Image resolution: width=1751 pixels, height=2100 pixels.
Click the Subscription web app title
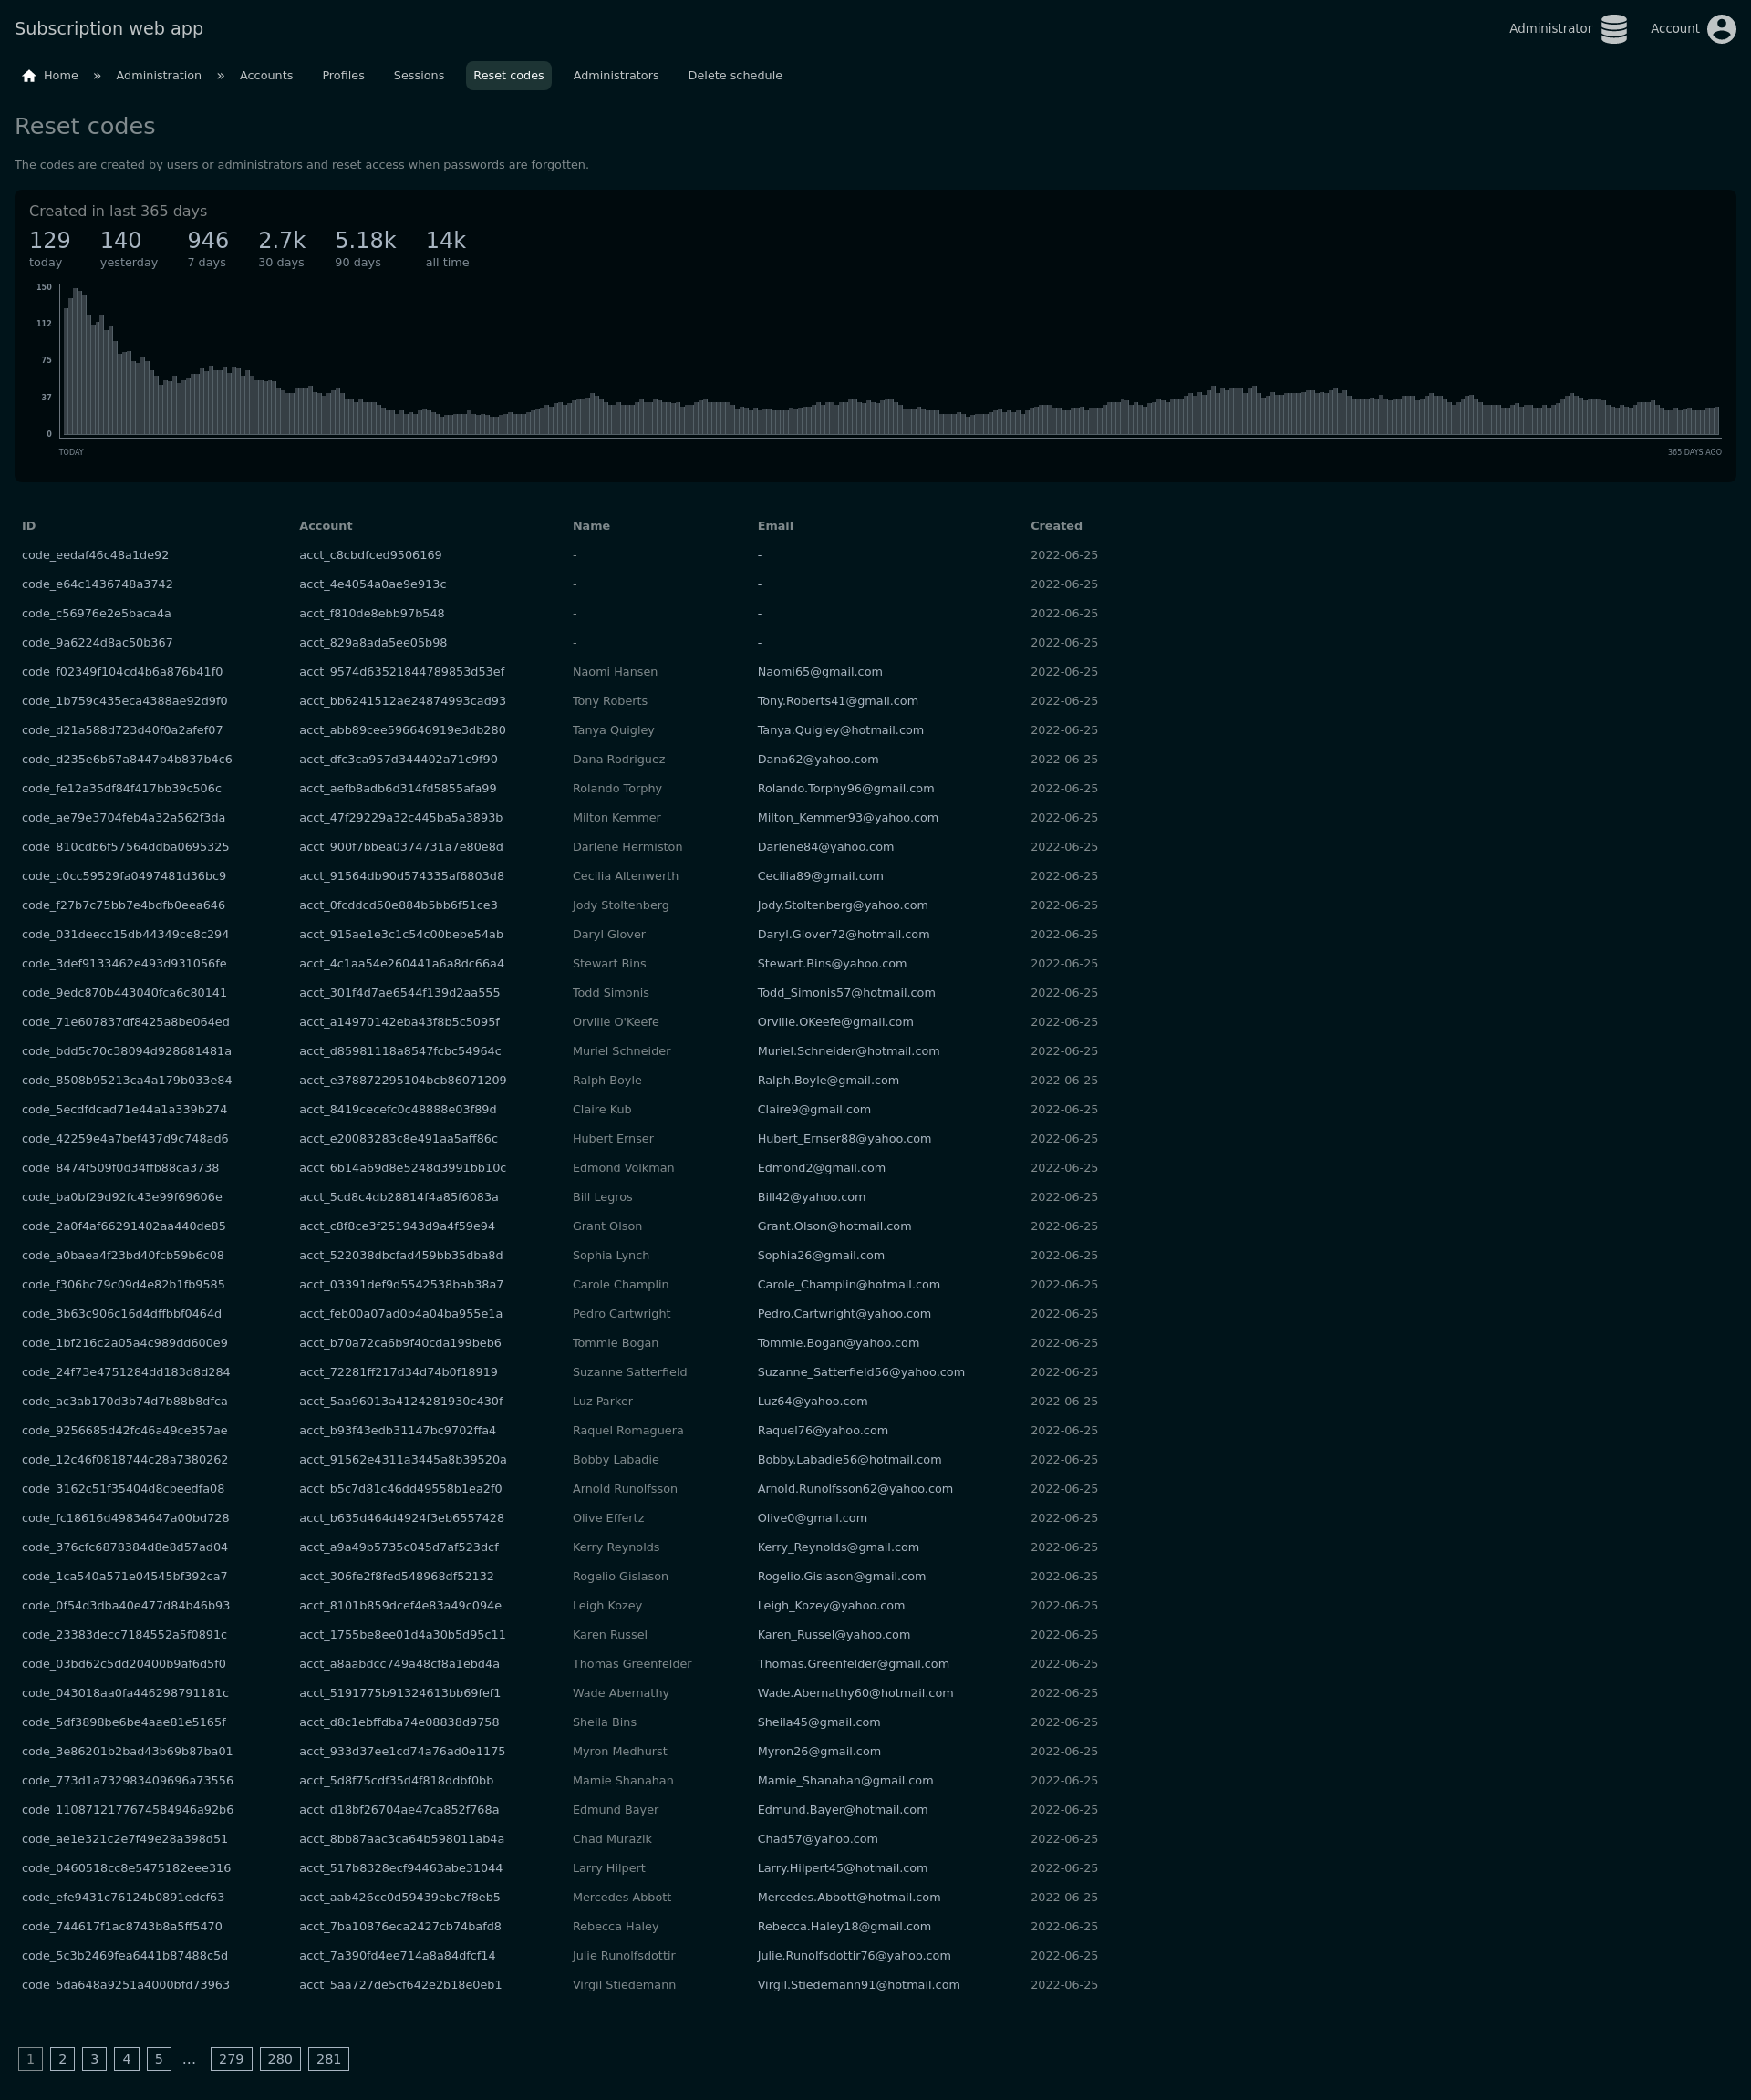(x=109, y=28)
